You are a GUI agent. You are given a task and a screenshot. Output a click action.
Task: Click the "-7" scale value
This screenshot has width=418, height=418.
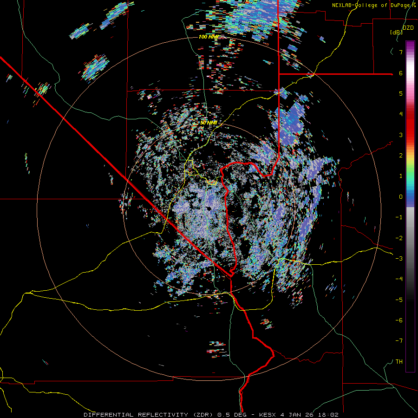[399, 341]
